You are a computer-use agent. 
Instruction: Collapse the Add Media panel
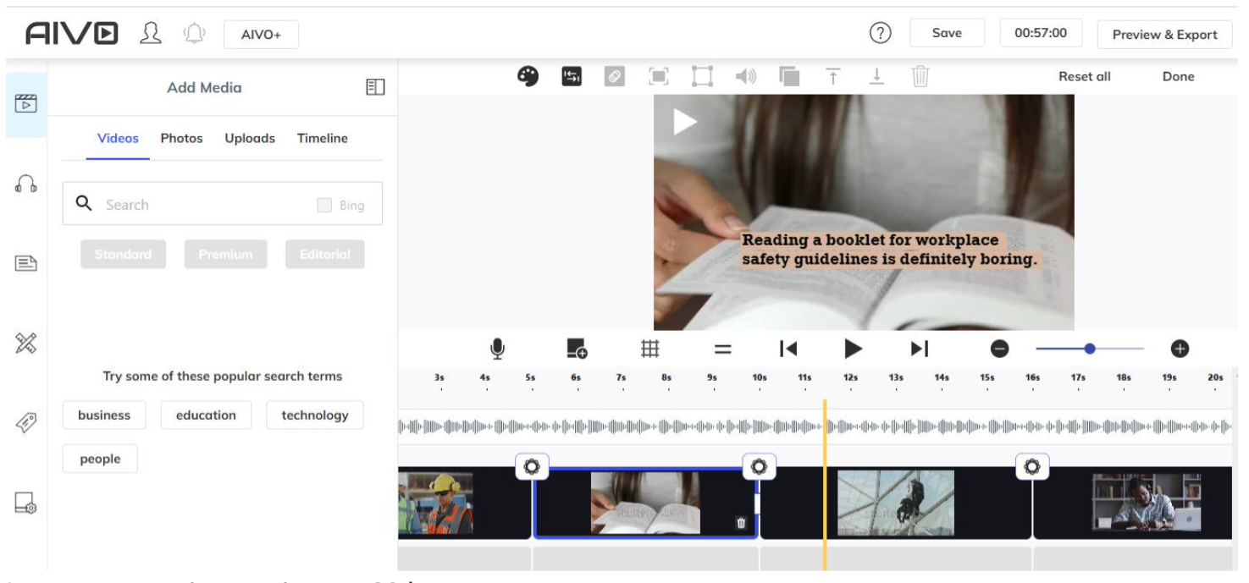point(375,87)
